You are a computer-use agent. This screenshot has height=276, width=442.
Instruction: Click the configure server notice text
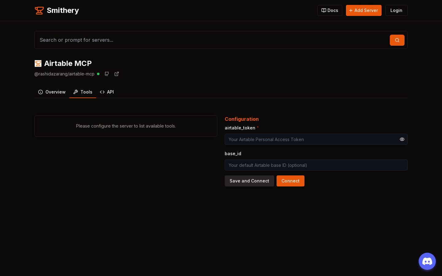126,126
